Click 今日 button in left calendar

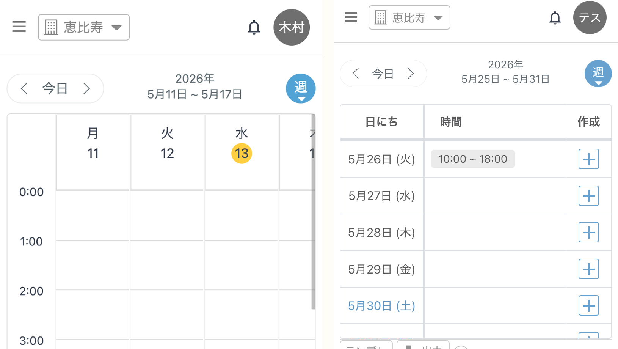(x=55, y=89)
